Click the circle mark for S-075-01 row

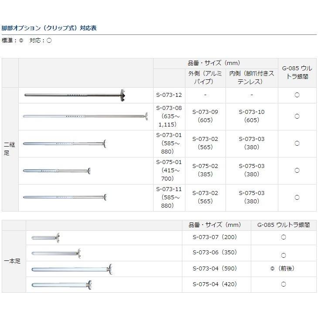click(297, 171)
